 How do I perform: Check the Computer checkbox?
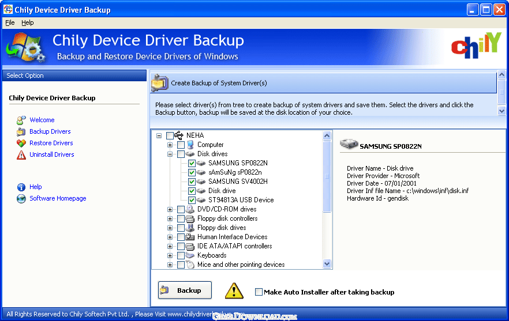181,145
